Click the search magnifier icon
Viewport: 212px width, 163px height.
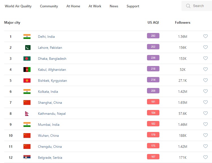188,6
